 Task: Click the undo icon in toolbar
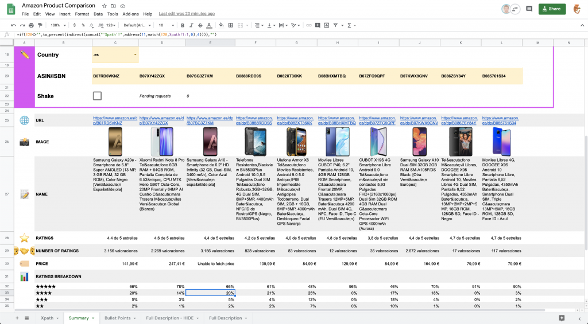14,25
